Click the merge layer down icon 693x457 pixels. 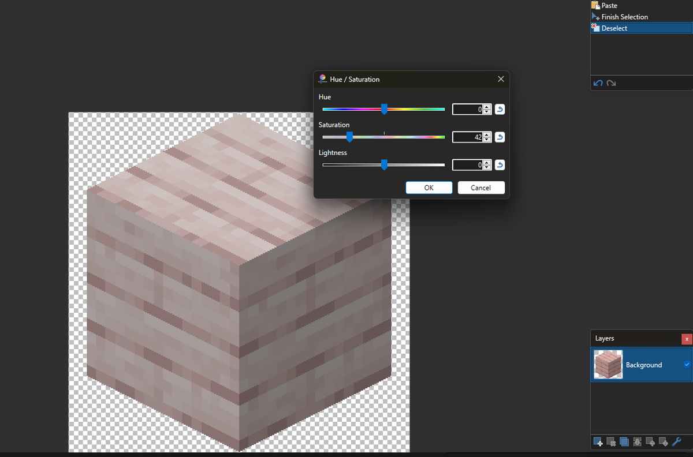[x=637, y=442]
